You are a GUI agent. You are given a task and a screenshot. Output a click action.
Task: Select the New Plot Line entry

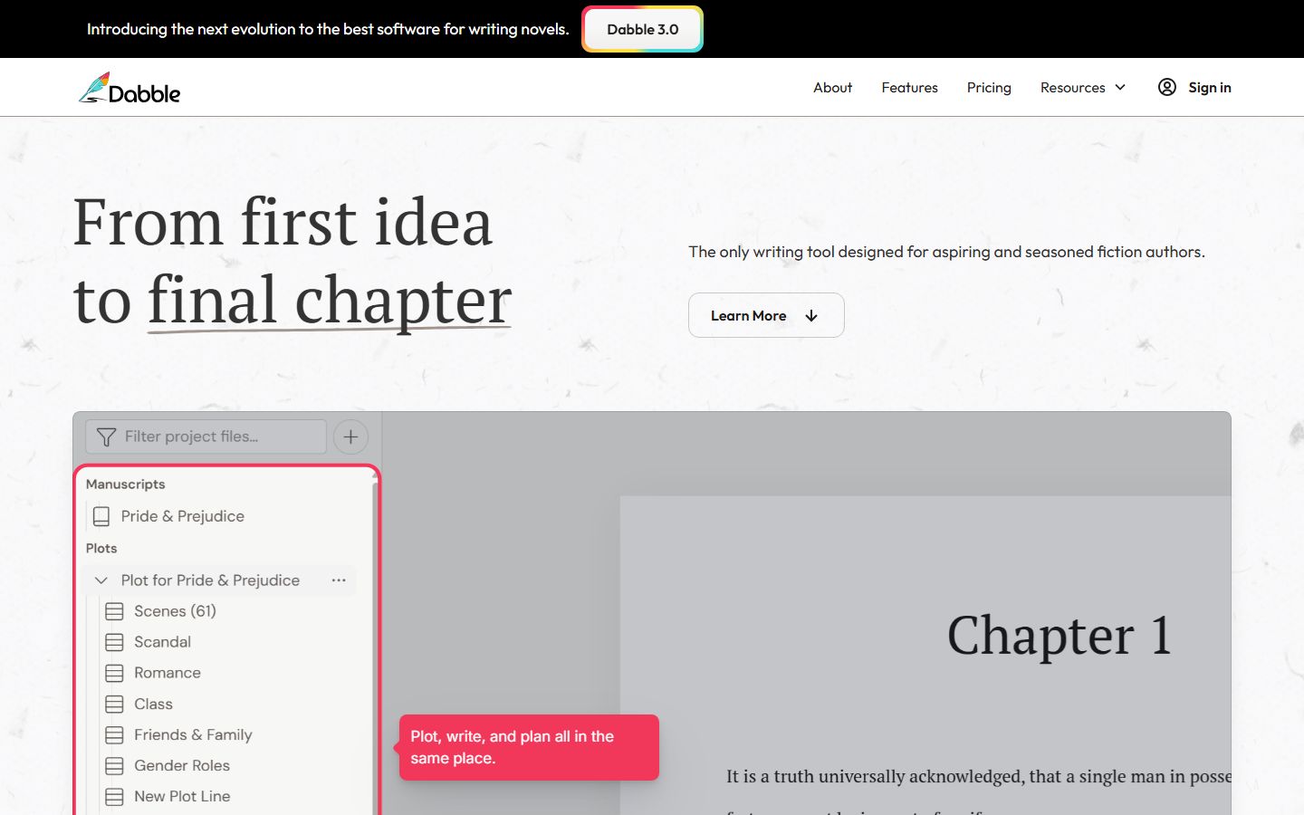[182, 796]
